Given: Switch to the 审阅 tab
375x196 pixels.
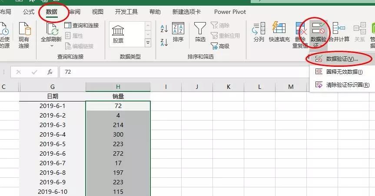Looking at the screenshot, I should pos(75,12).
